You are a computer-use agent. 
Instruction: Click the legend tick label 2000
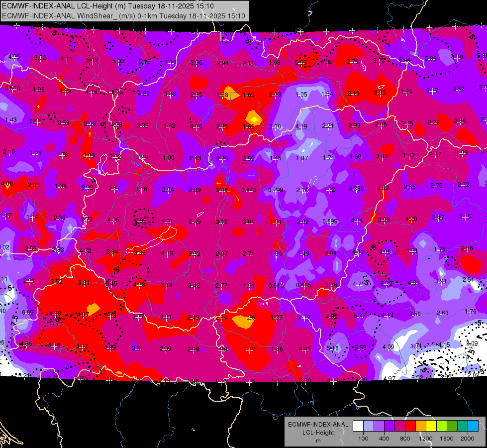(x=468, y=439)
